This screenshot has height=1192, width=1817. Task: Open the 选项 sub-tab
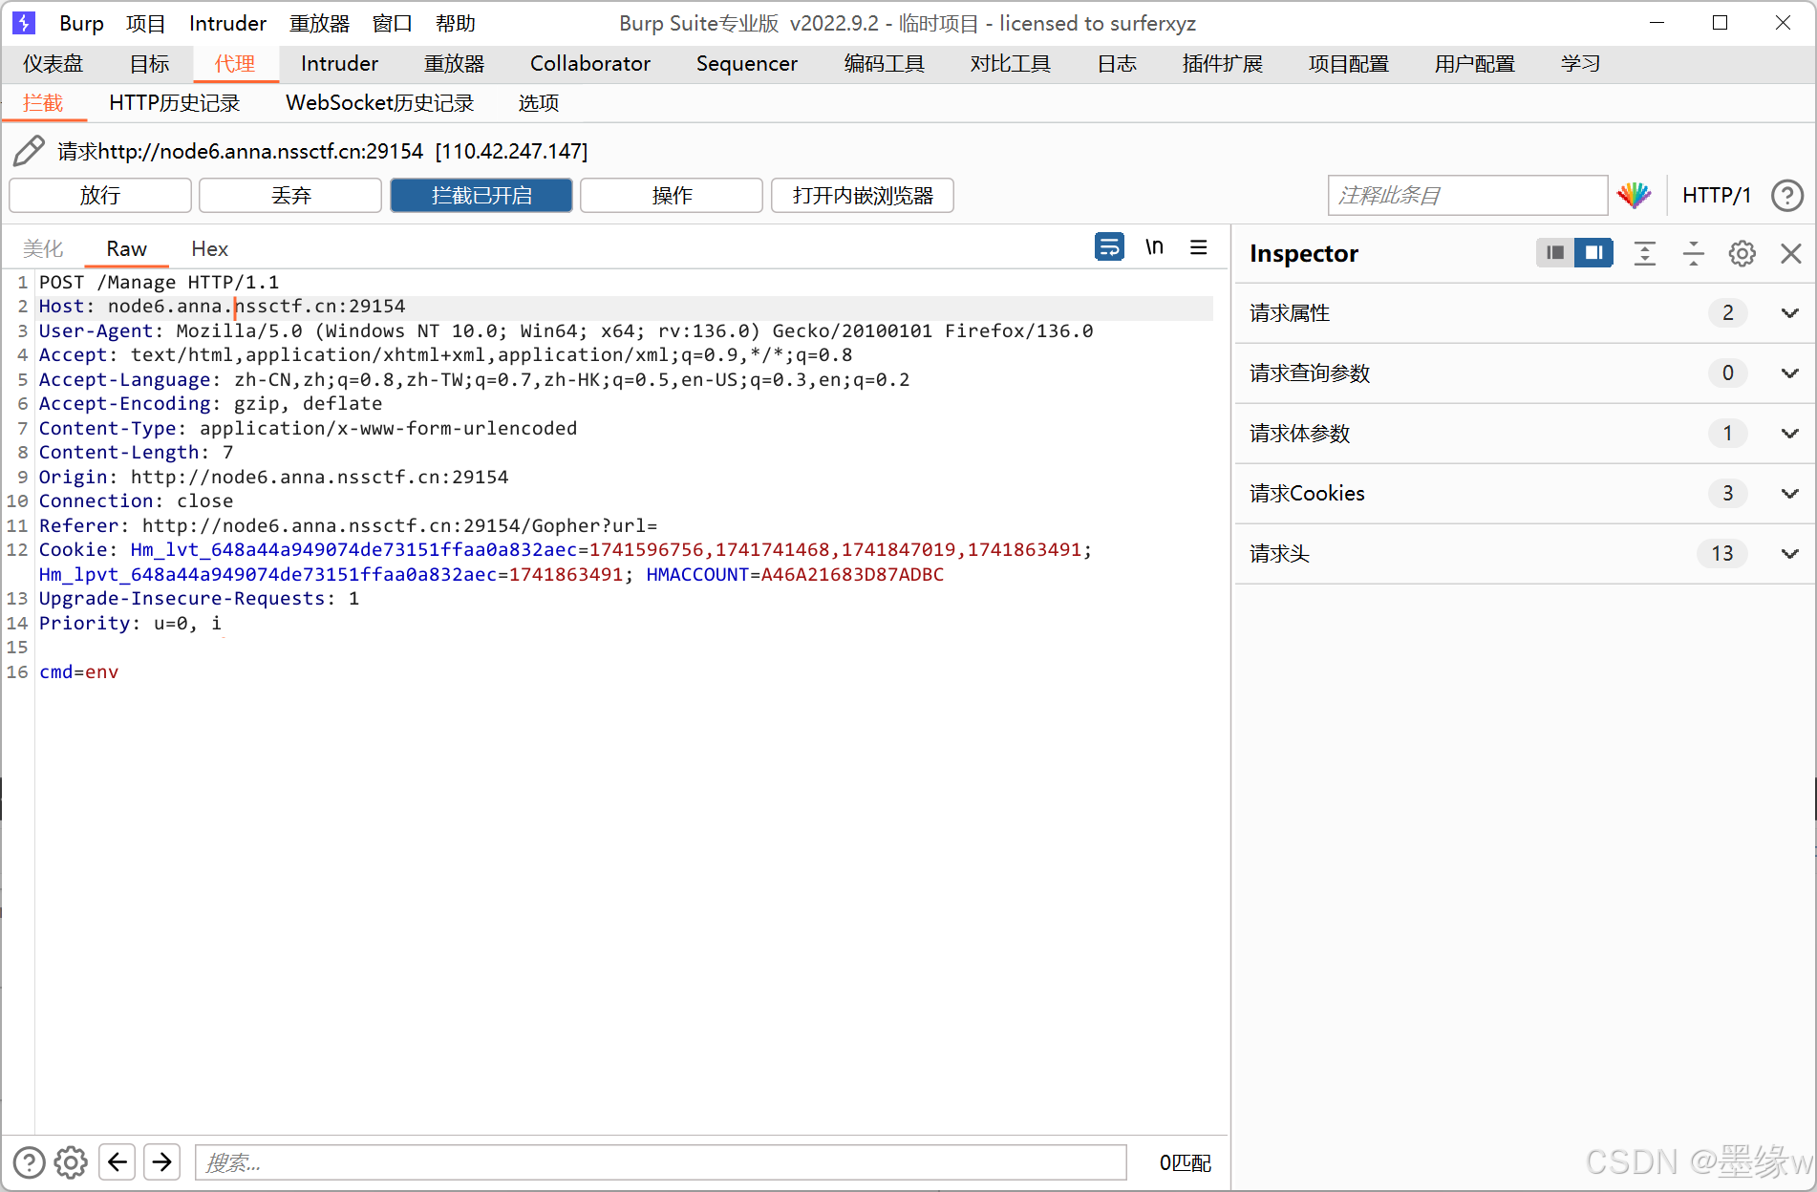tap(539, 102)
